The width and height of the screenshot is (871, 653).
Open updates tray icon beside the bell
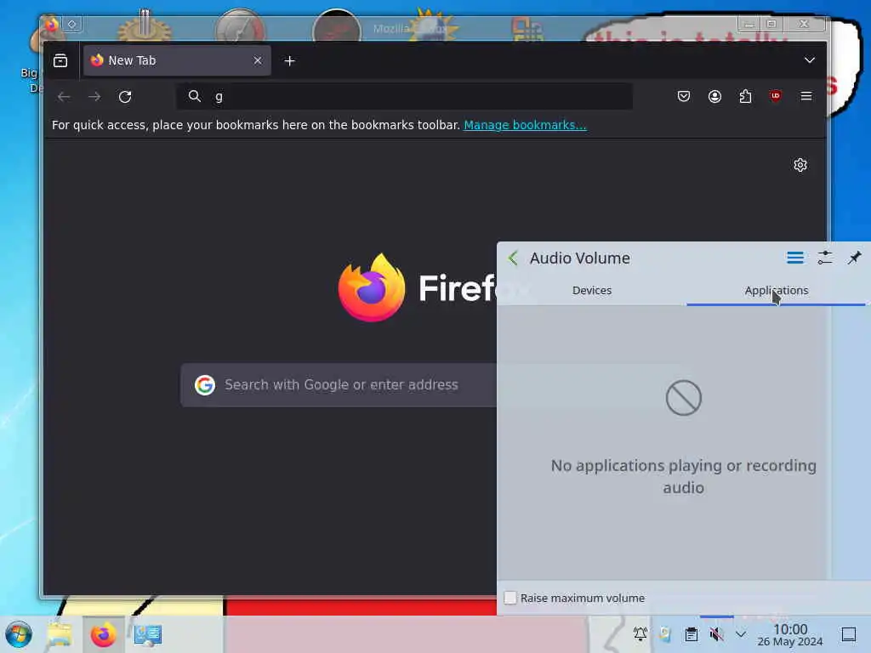coord(665,634)
